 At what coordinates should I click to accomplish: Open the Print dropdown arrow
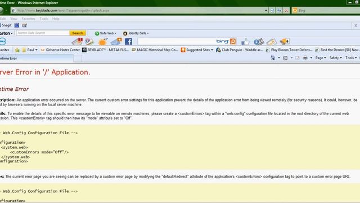tap(311, 58)
